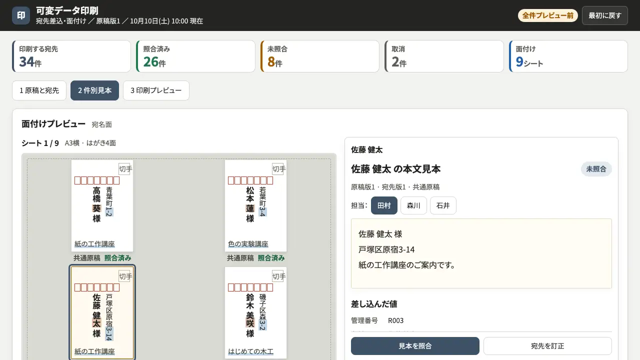The image size is (640, 360).
Task: Click the 照合済み 26件 card
Action: click(x=195, y=56)
